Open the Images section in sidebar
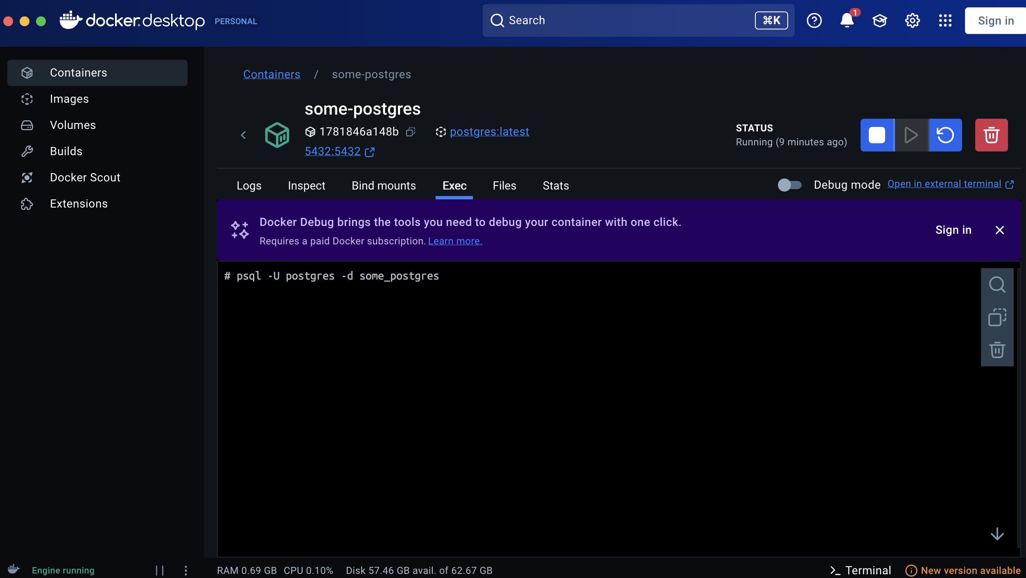Screen dimensions: 1026x578 coord(69,99)
